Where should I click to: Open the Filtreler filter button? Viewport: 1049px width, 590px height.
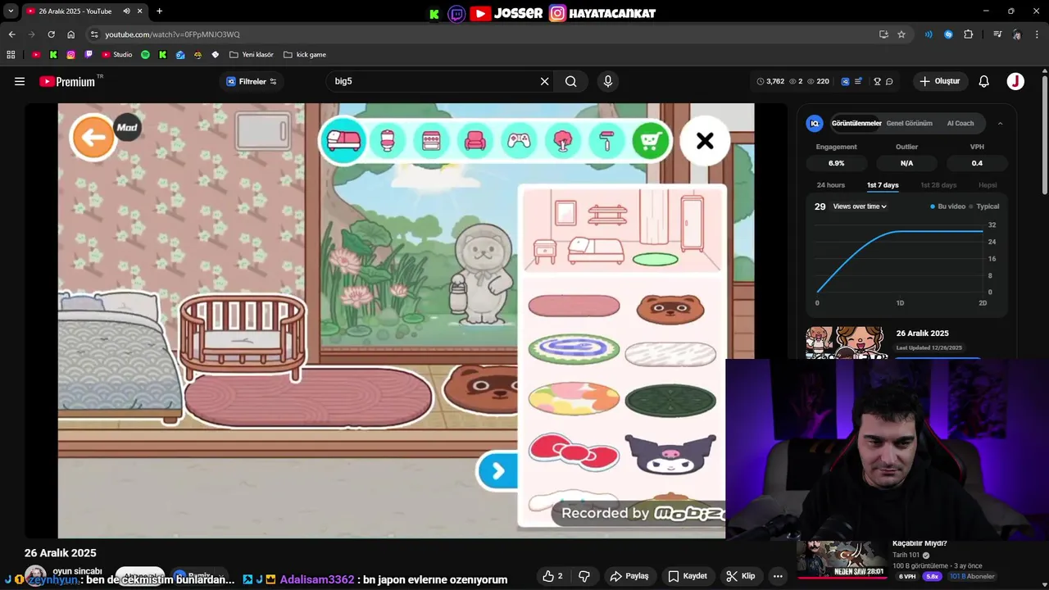(252, 81)
